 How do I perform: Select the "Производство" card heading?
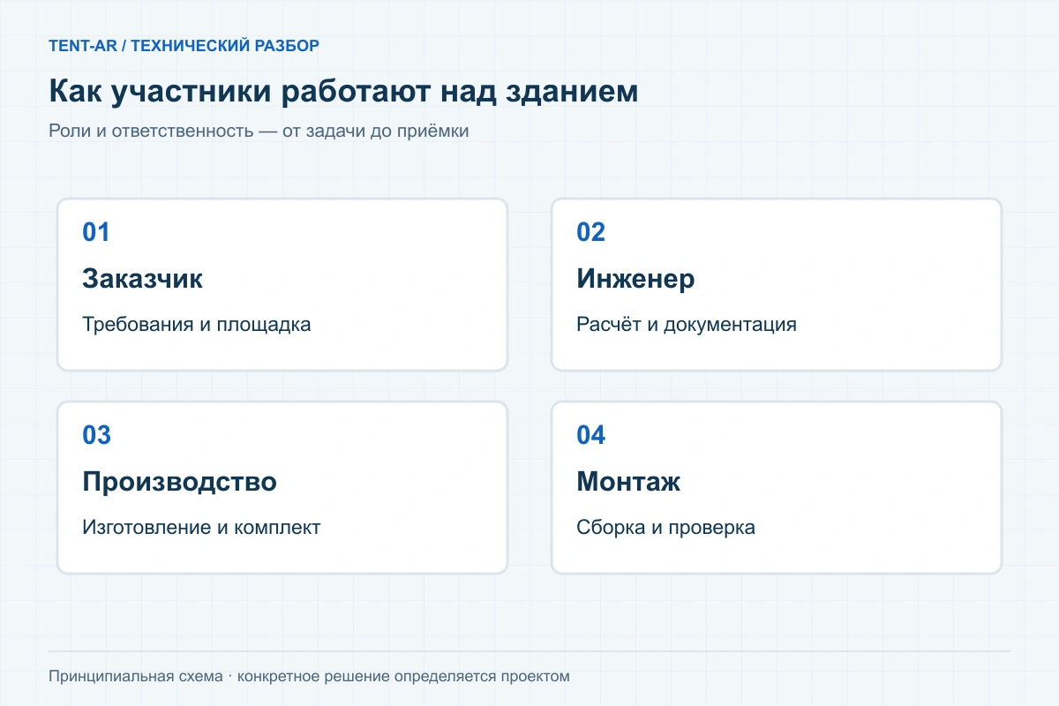[x=179, y=482]
